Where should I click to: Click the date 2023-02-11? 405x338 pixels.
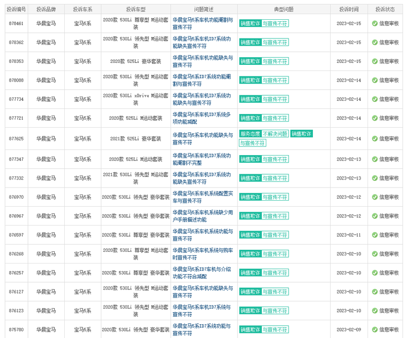click(349, 235)
